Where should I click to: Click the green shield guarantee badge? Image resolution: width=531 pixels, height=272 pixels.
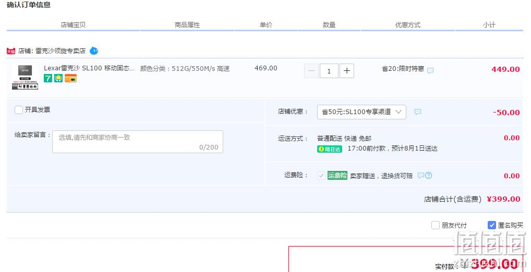[x=58, y=79]
